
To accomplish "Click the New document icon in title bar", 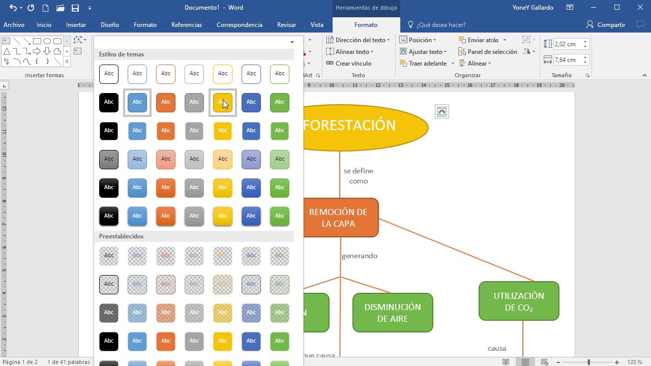I will [x=46, y=8].
